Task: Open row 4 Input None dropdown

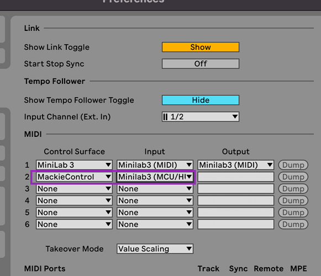Action: 155,200
